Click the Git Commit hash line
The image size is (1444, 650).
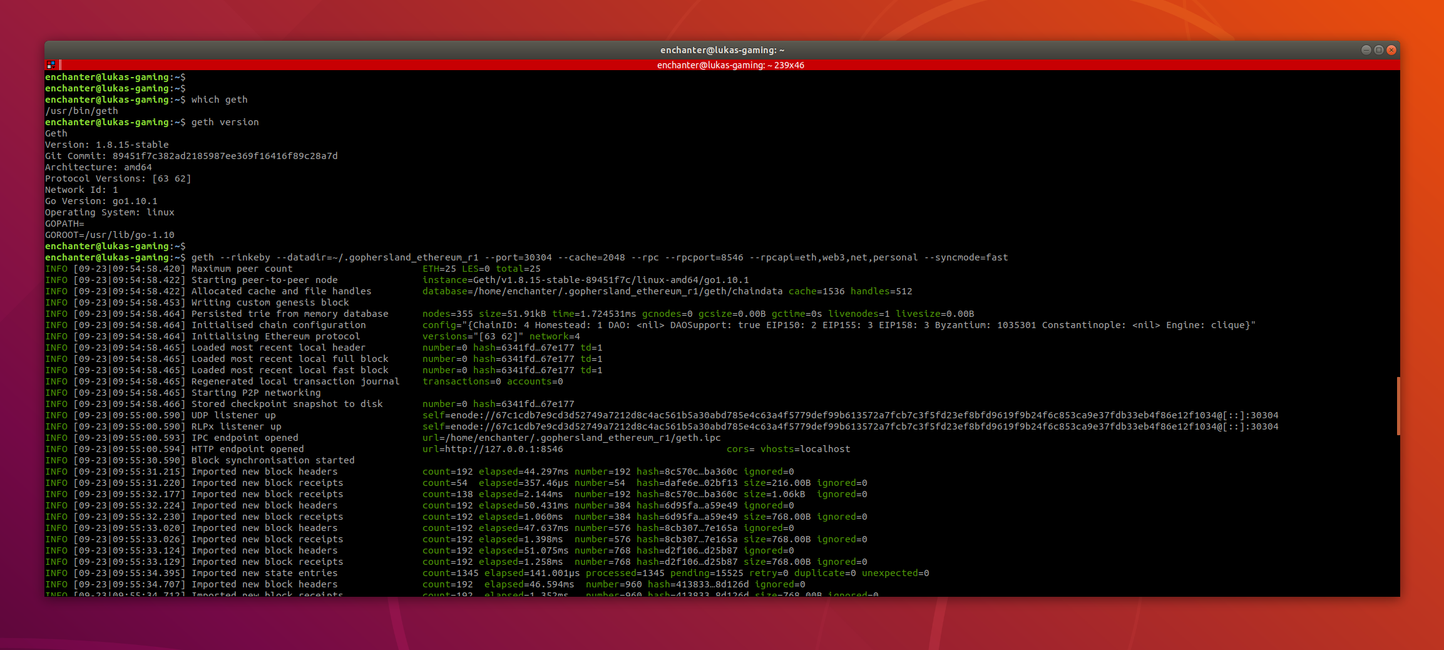pos(192,156)
